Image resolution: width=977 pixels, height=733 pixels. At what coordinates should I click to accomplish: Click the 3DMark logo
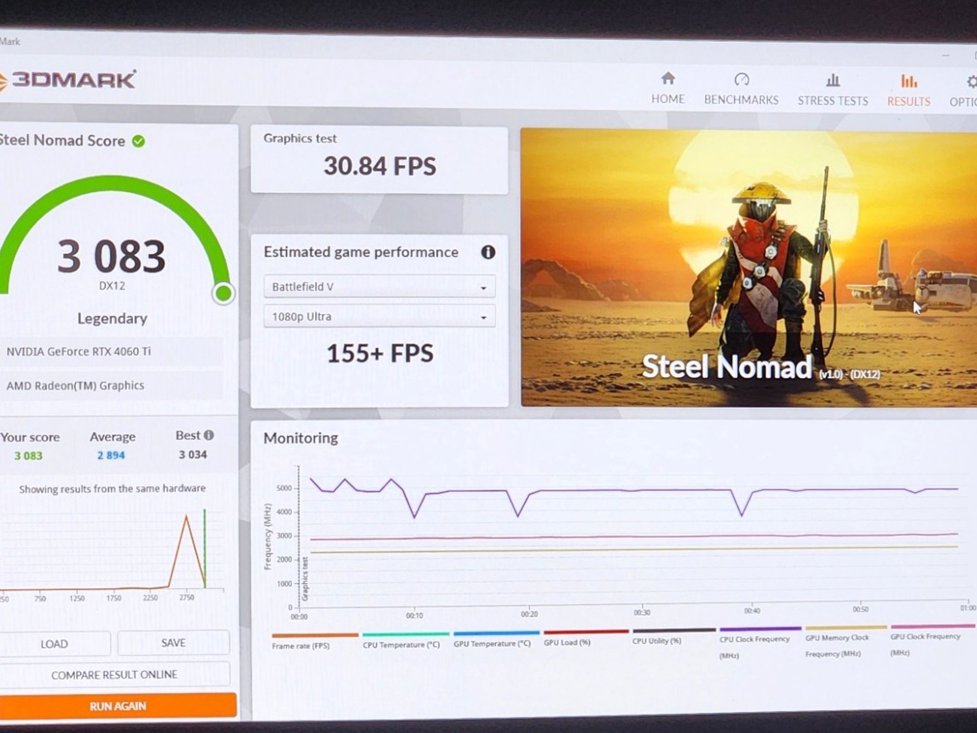point(68,80)
